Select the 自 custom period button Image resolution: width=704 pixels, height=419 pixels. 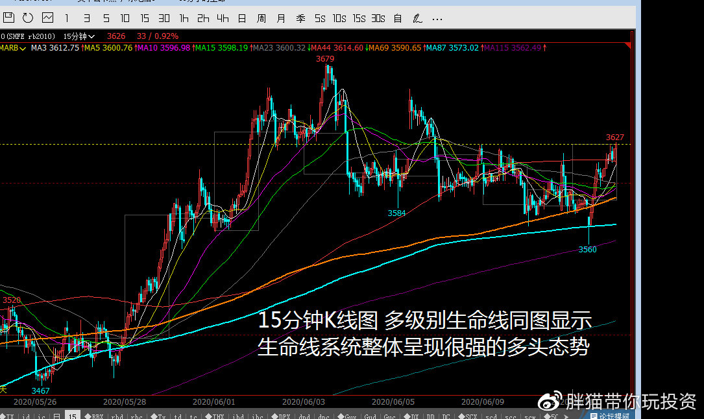[396, 18]
